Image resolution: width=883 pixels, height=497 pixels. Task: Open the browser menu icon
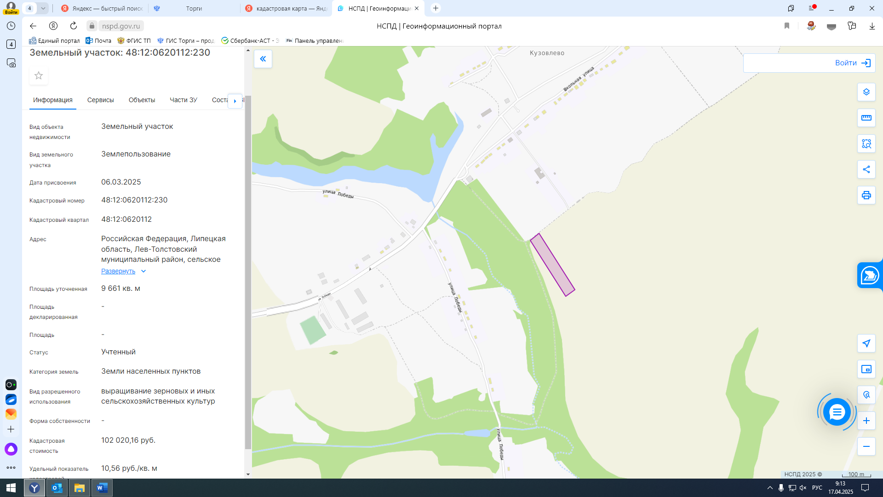tap(812, 8)
